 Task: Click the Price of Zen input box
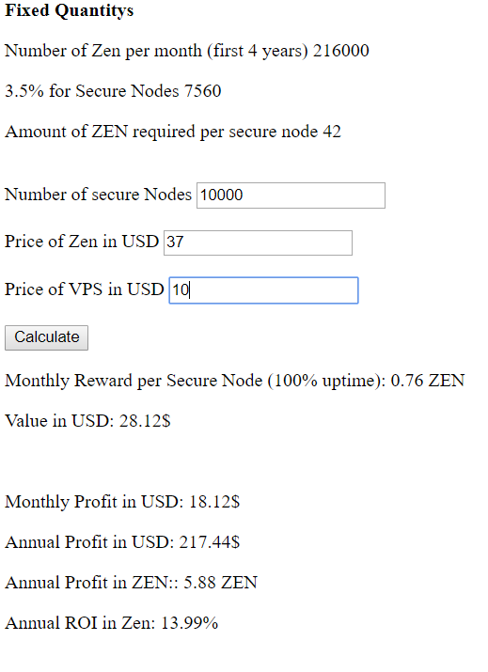[258, 242]
